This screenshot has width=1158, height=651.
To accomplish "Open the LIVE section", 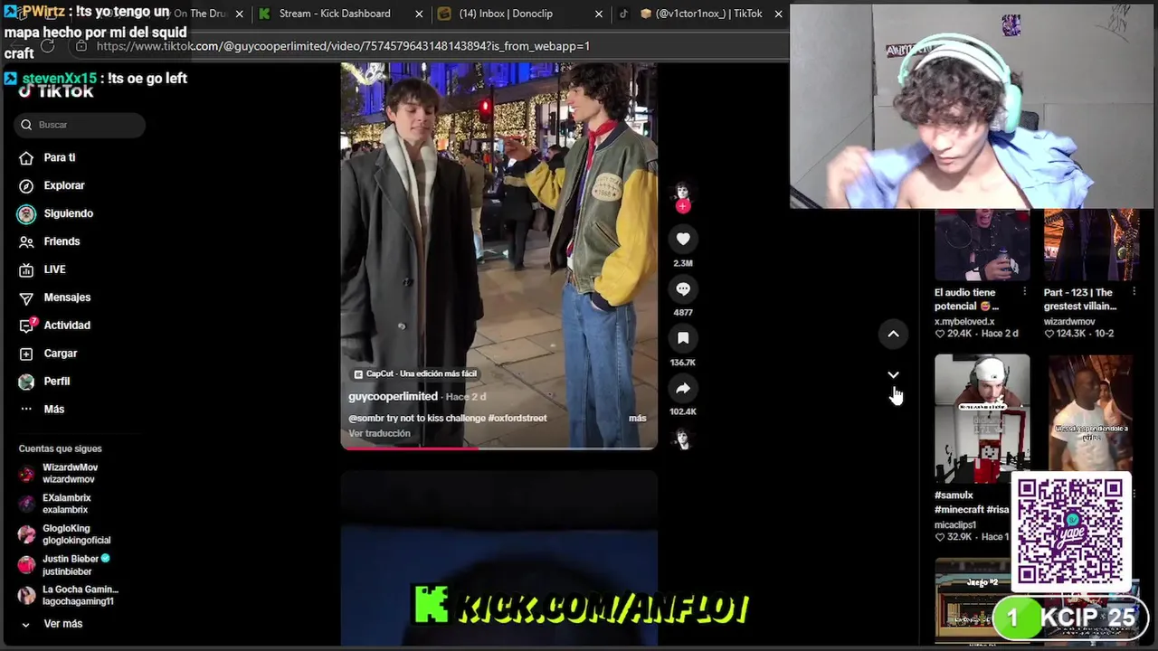I will (43, 269).
